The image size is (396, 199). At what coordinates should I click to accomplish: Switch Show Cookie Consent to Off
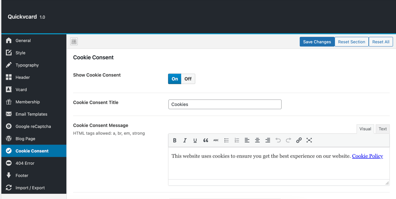[188, 79]
